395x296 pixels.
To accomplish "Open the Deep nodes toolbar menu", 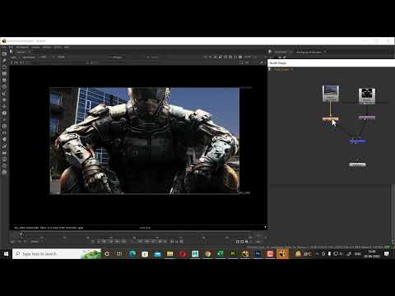I will 4,126.
